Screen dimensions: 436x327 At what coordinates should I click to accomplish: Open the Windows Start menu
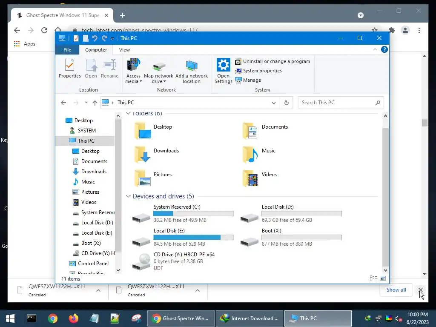click(10, 318)
